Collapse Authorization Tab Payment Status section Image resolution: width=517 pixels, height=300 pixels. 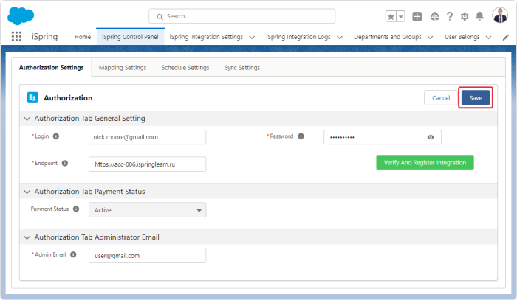click(x=27, y=192)
